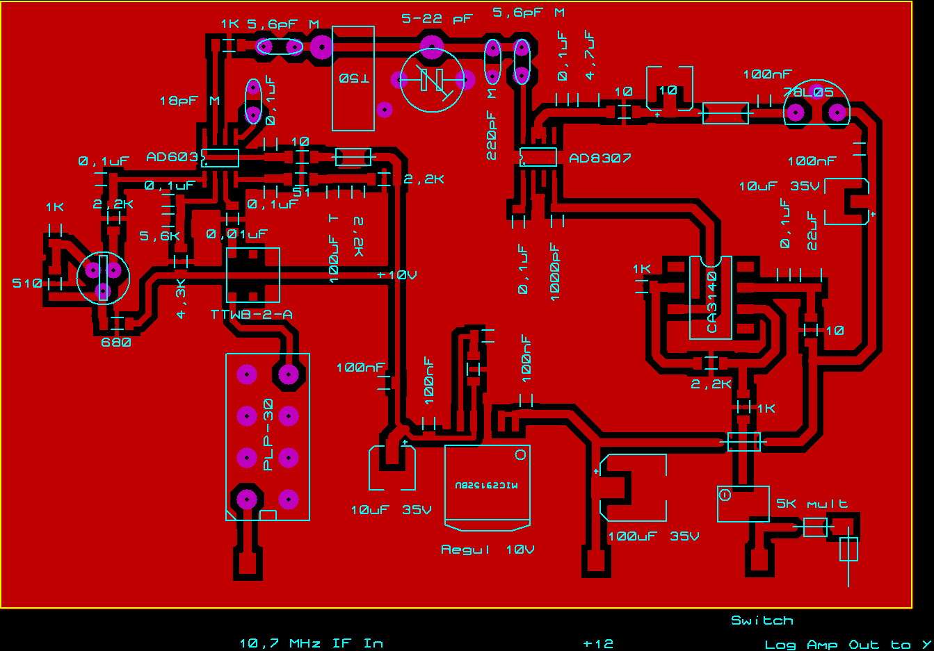Select the TTWB-2-A transformer label
Image resolution: width=934 pixels, height=651 pixels.
[251, 315]
